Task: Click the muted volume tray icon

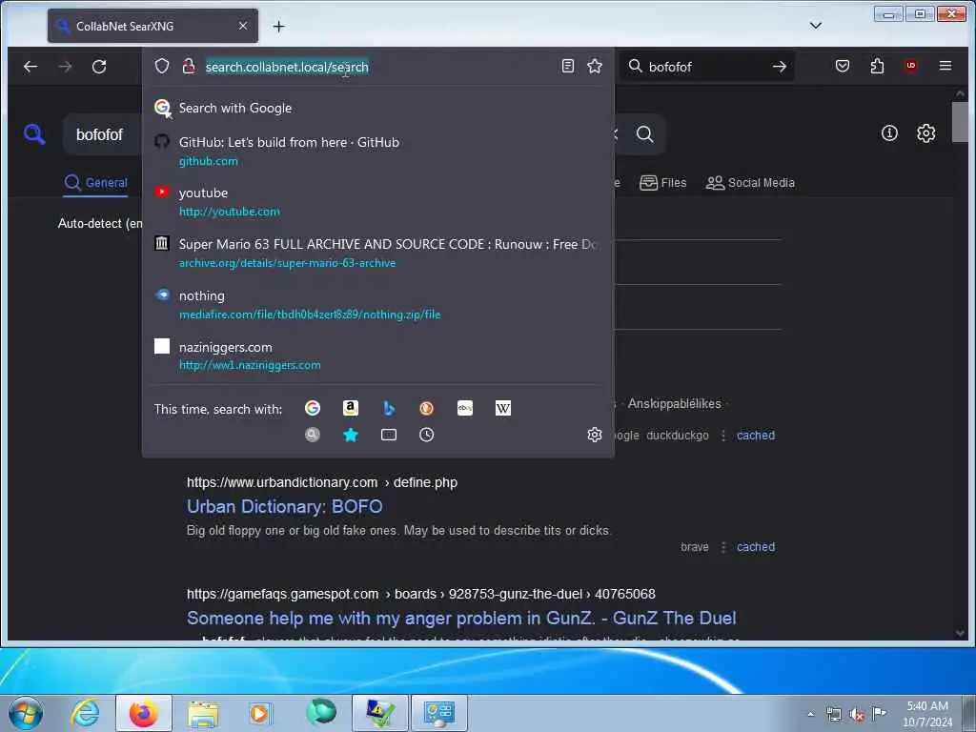Action: (857, 714)
